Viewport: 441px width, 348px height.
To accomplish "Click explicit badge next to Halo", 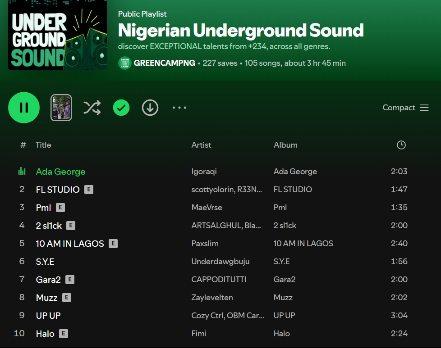I will coord(64,334).
